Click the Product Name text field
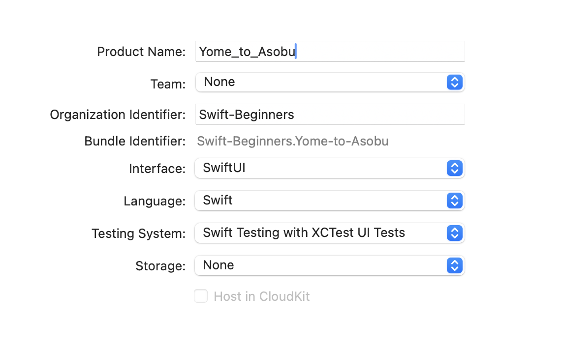This screenshot has height=347, width=563. click(x=330, y=52)
